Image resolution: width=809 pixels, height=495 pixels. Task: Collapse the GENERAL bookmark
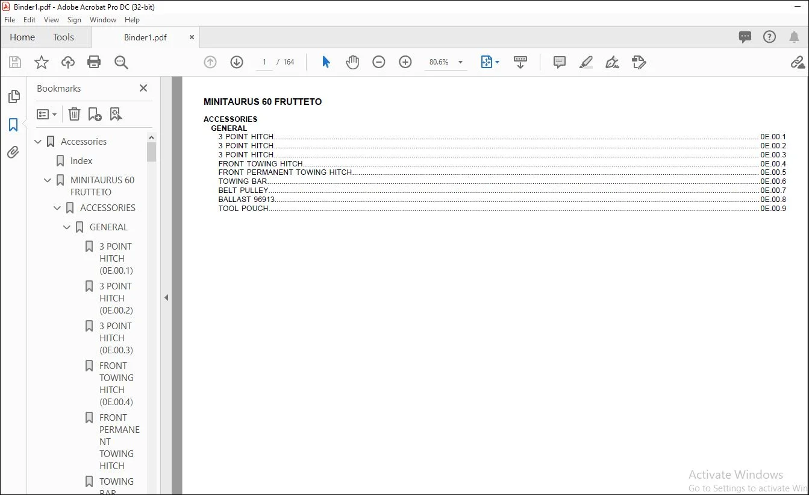[67, 227]
